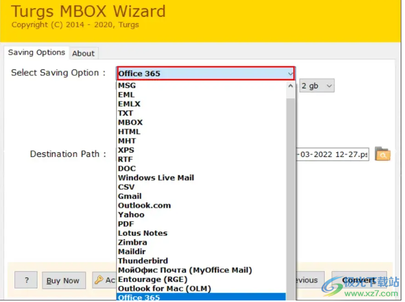This screenshot has width=405, height=302.
Task: Click the key icon on Activate button
Action: pyautogui.click(x=98, y=280)
